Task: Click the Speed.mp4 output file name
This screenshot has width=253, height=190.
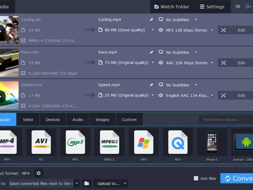Action: coord(109,85)
